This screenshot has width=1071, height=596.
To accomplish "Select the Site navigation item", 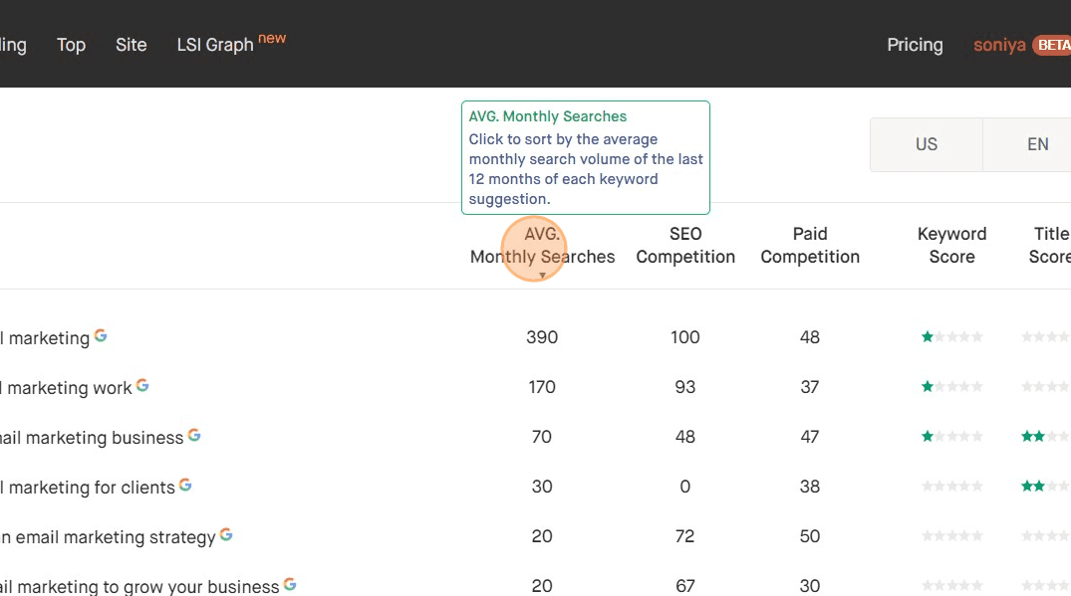I will coord(131,44).
